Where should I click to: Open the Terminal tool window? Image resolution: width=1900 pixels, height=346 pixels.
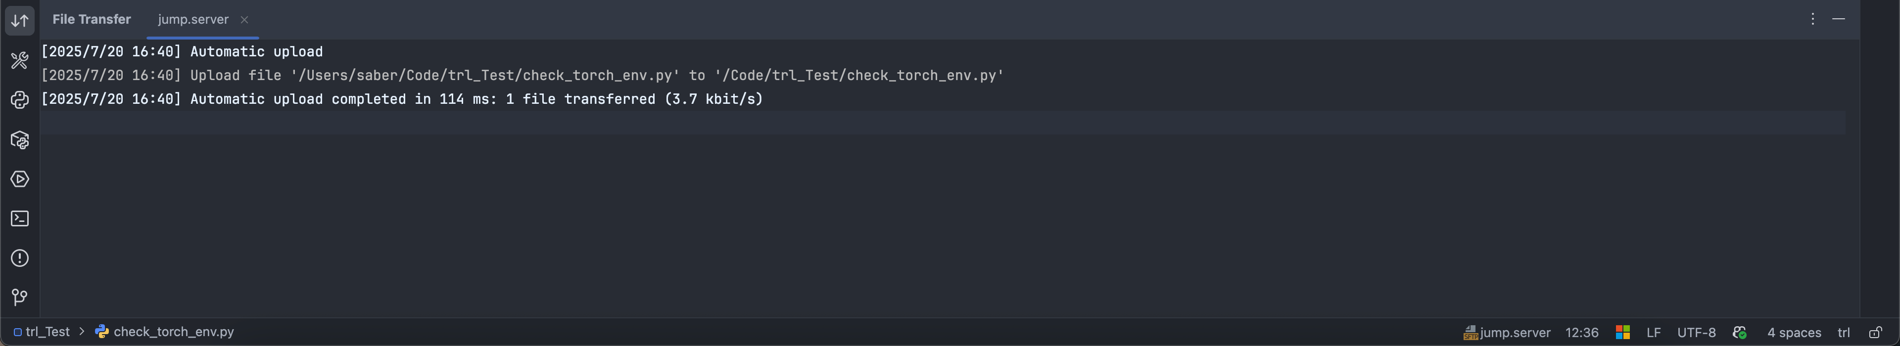point(20,218)
